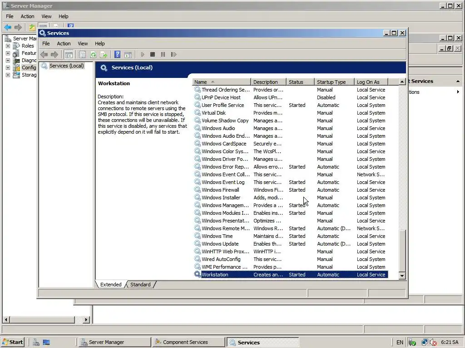Expand Features node in Server Manager
Screen dimensions: 465x348
coord(8,53)
